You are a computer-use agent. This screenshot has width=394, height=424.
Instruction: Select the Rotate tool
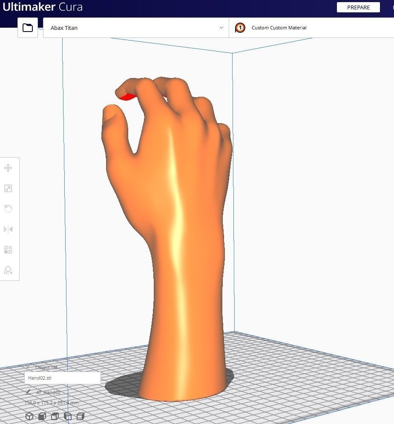point(8,209)
